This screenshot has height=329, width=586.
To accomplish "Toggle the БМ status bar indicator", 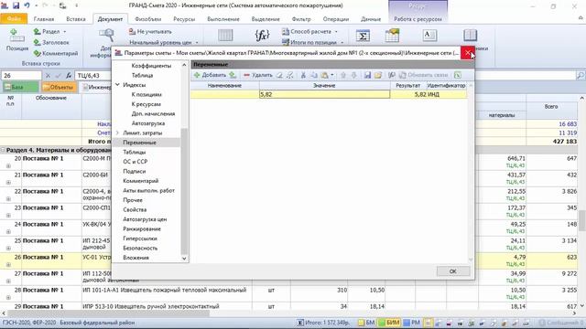I will pyautogui.click(x=366, y=323).
